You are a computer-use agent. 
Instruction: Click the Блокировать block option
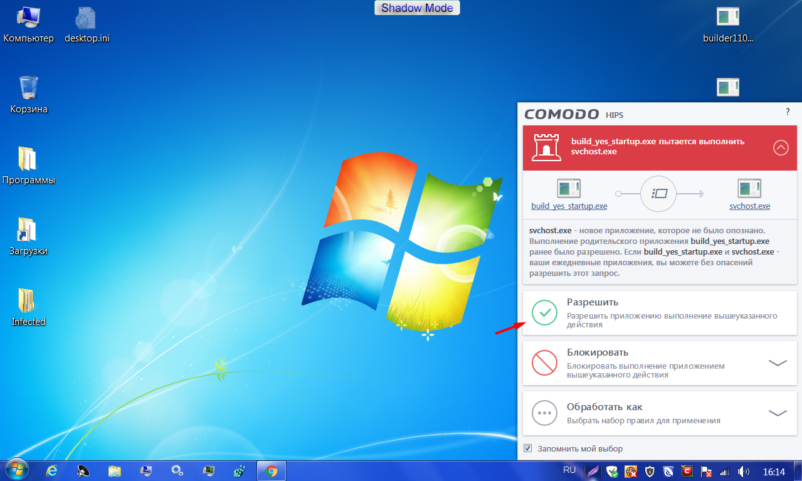(660, 363)
